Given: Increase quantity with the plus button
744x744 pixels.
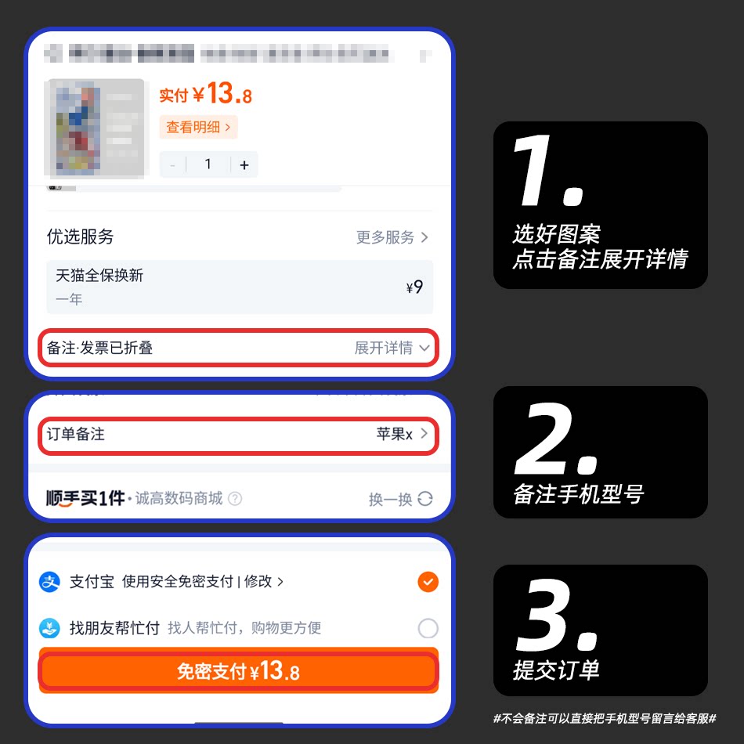Looking at the screenshot, I should point(244,164).
